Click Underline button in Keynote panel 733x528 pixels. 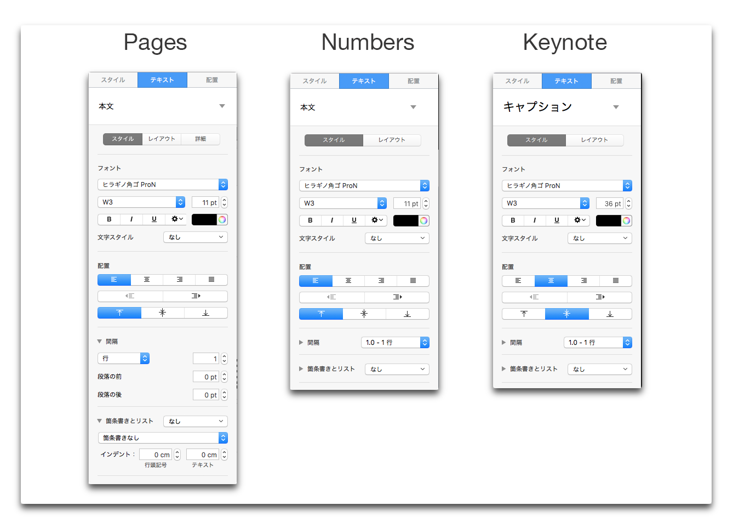tap(557, 220)
